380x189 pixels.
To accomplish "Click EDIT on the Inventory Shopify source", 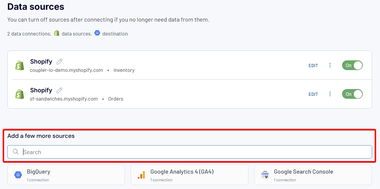I will point(313,65).
